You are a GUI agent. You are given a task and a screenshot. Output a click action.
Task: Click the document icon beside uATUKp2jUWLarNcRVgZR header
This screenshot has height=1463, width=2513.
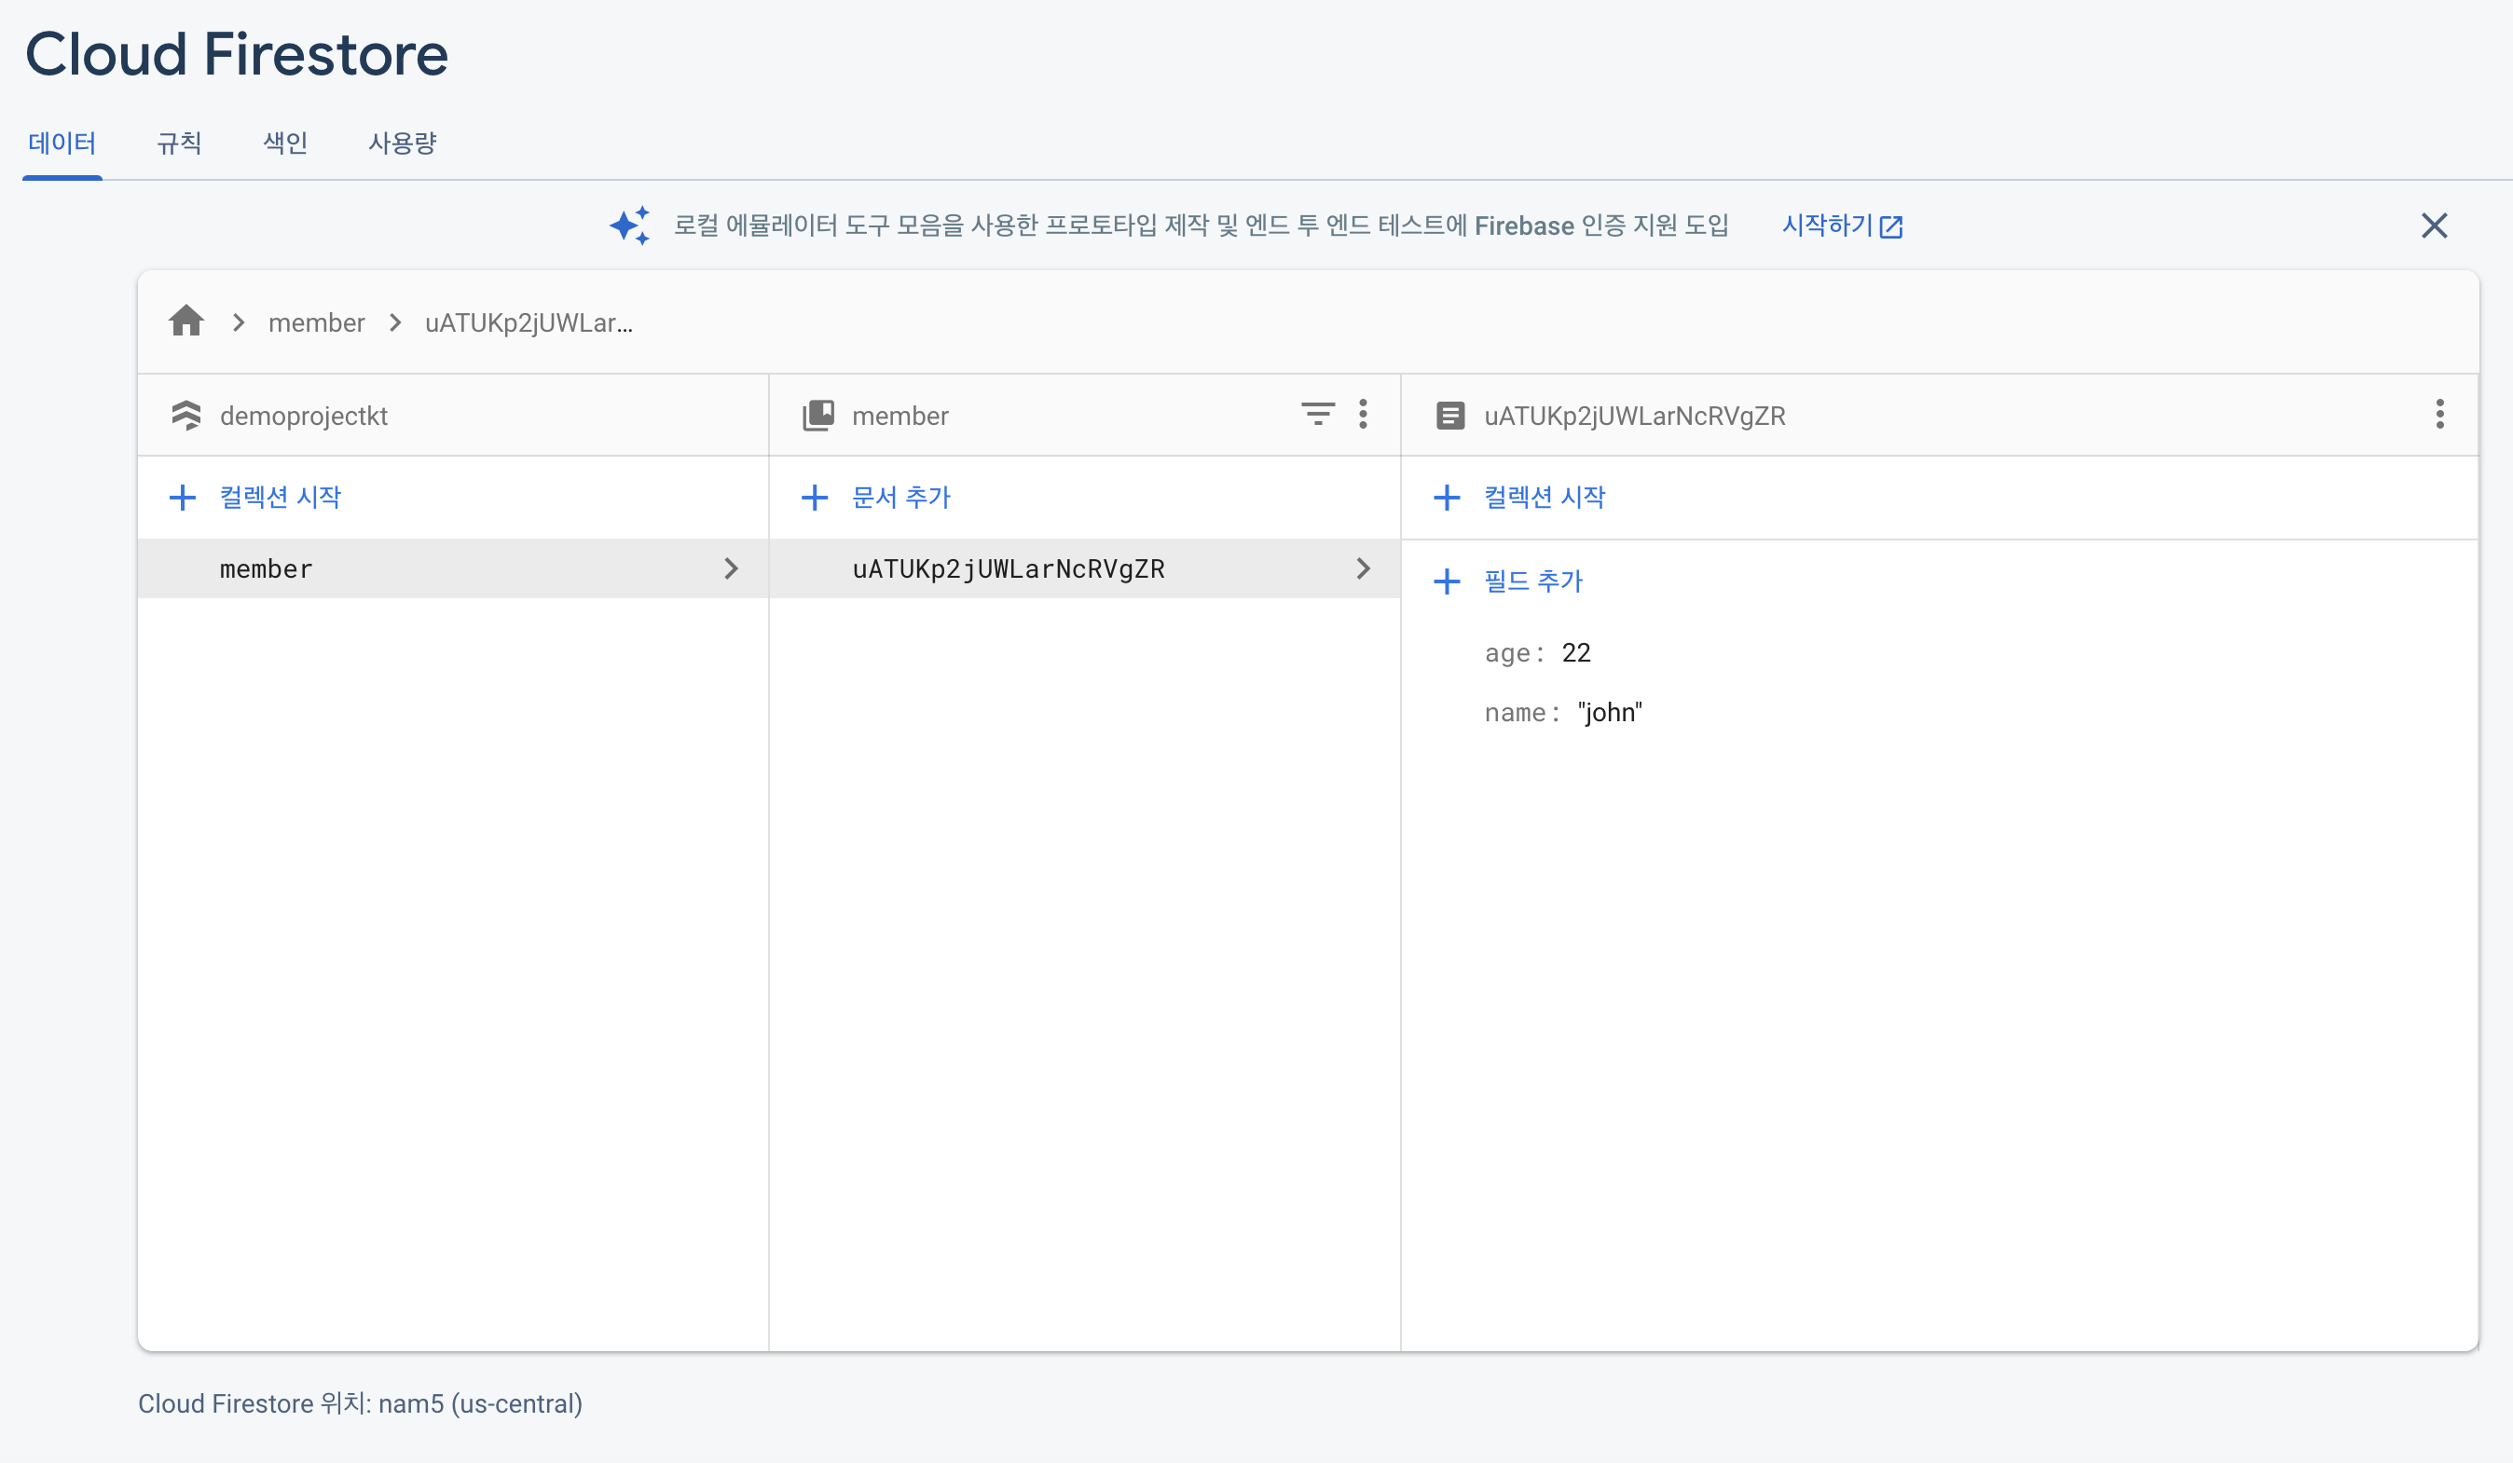click(1450, 416)
